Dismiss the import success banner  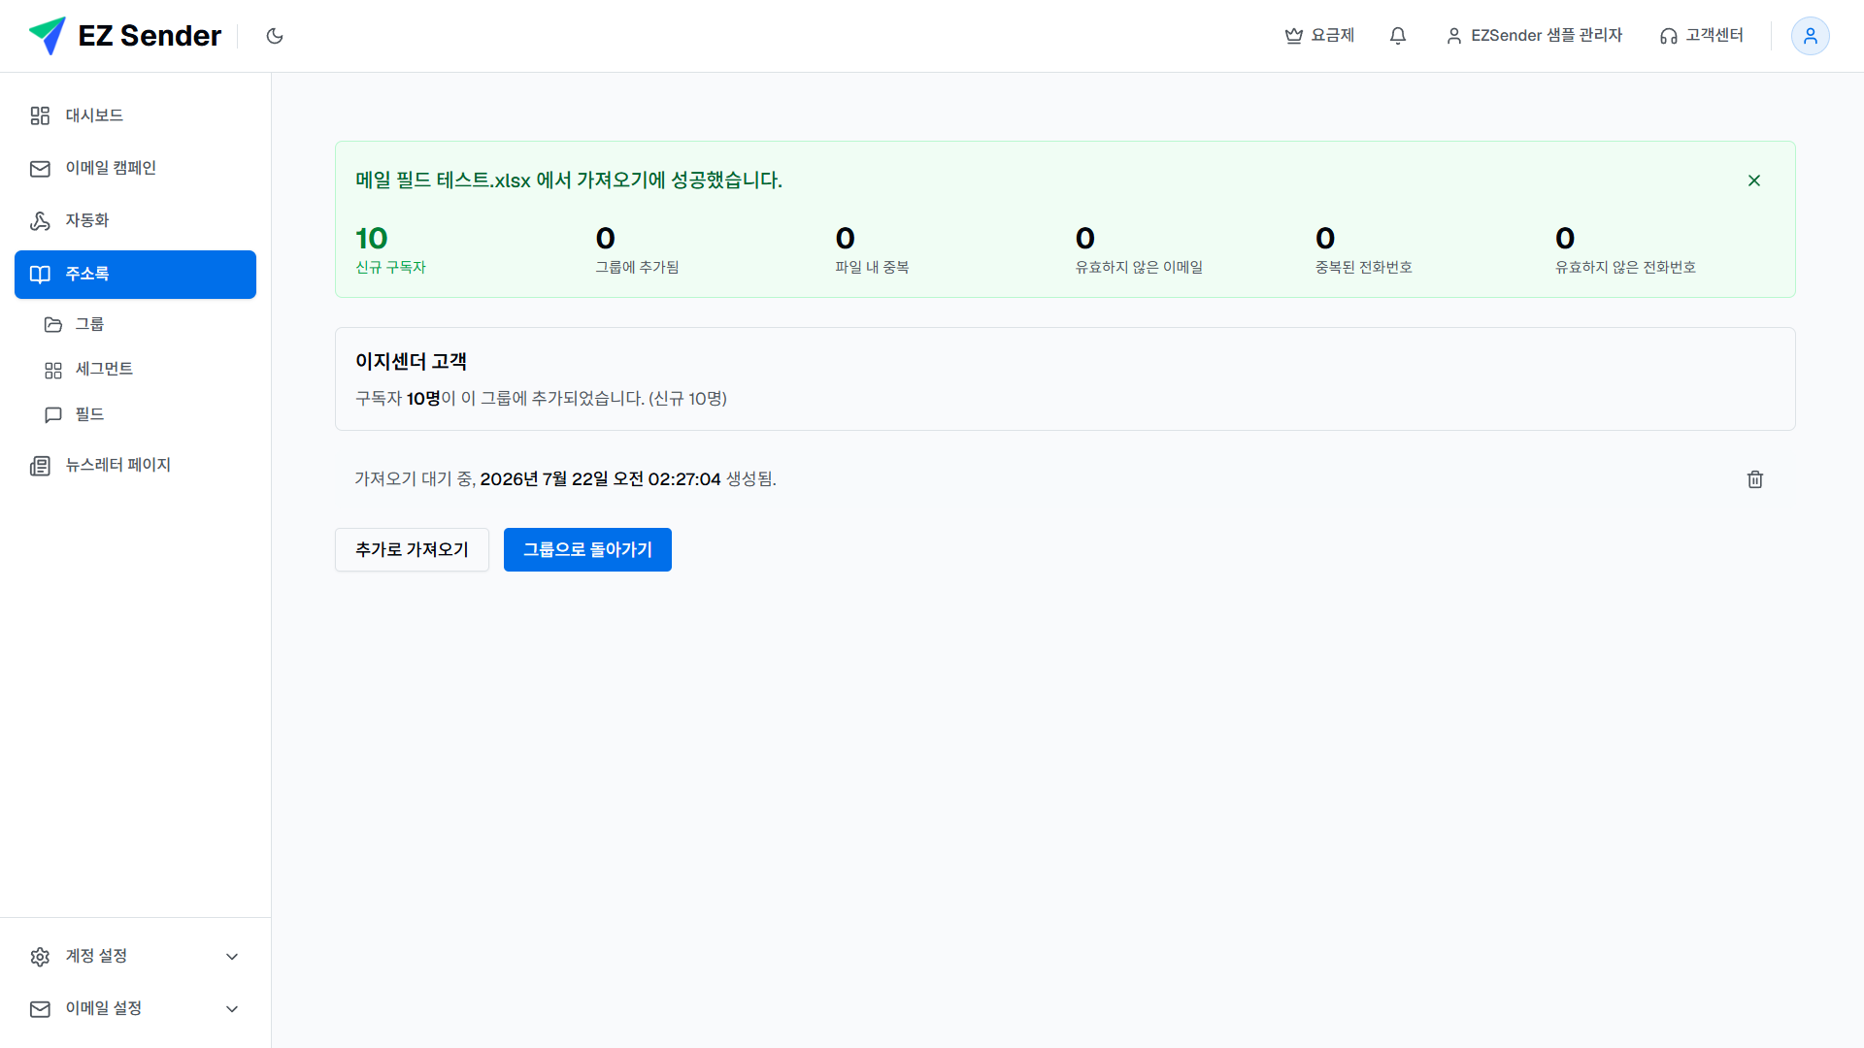click(x=1754, y=180)
